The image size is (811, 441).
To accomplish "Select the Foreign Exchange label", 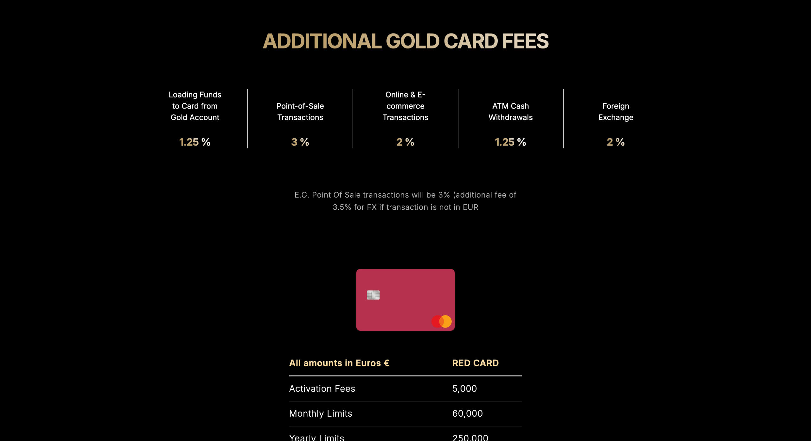I will (x=616, y=112).
